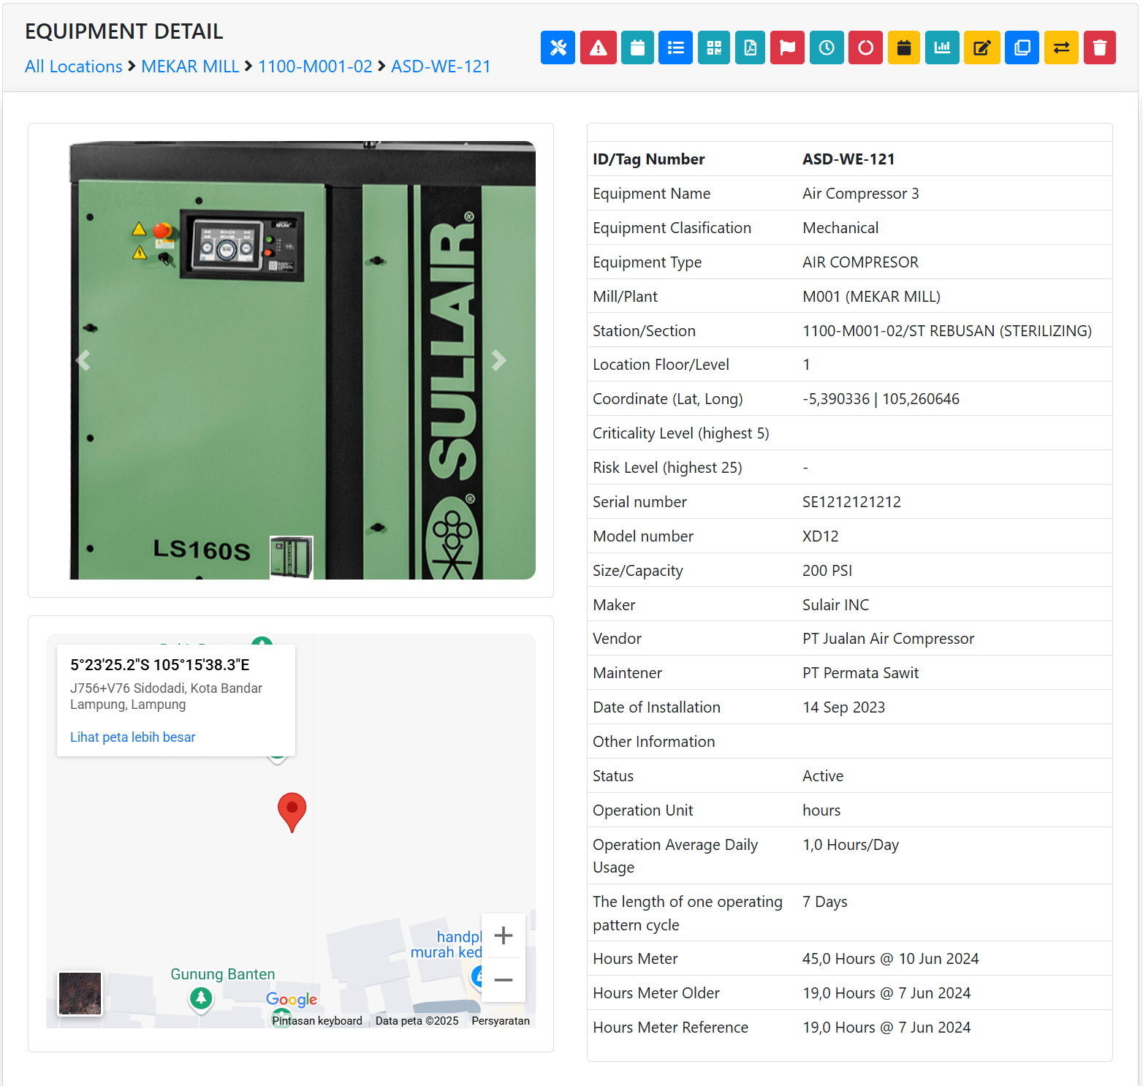Click the QR code icon button

(x=714, y=48)
